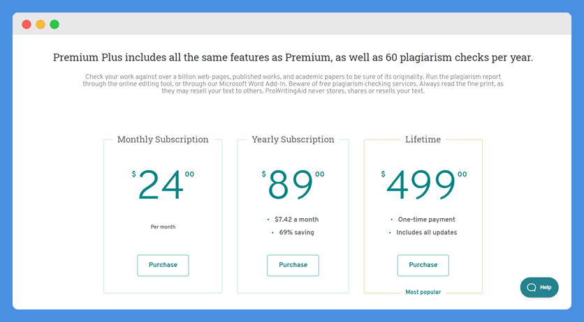Viewport: 584px width, 322px height.
Task: Click the red close window dot
Action: coord(27,24)
